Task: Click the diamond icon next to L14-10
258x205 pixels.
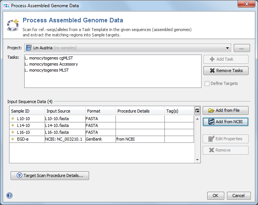Action: 13,125
